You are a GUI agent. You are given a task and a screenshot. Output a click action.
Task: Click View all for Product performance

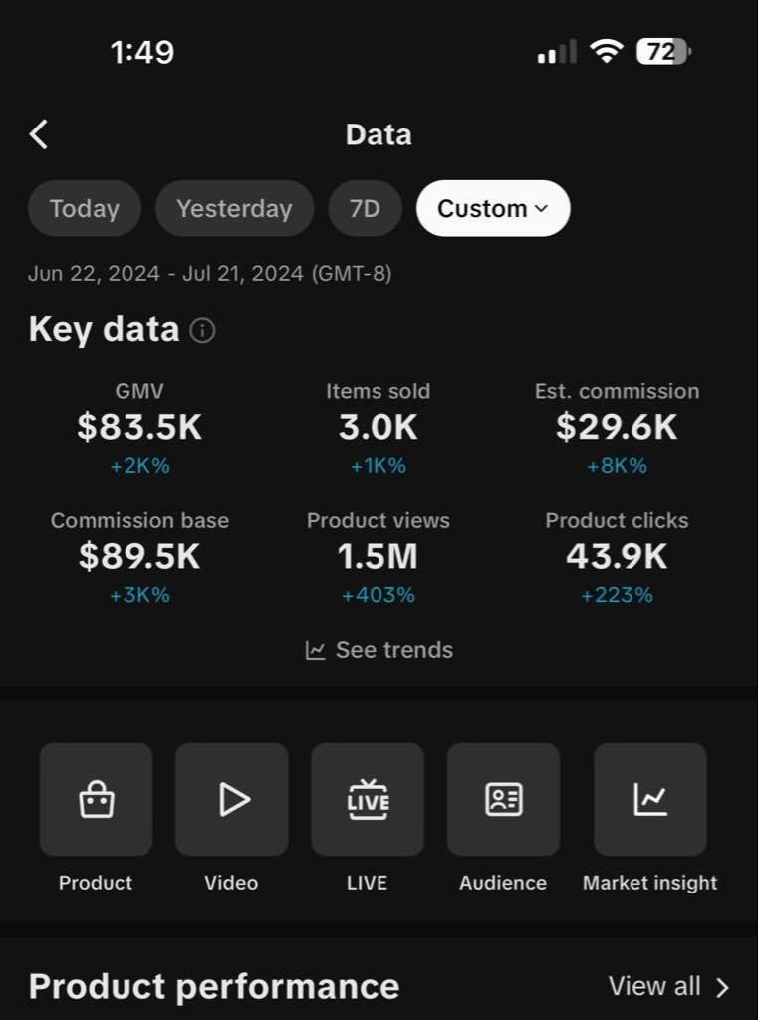[x=654, y=986]
